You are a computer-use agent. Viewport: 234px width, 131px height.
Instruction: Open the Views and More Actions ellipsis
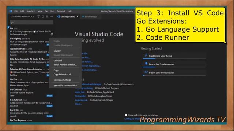(52, 17)
